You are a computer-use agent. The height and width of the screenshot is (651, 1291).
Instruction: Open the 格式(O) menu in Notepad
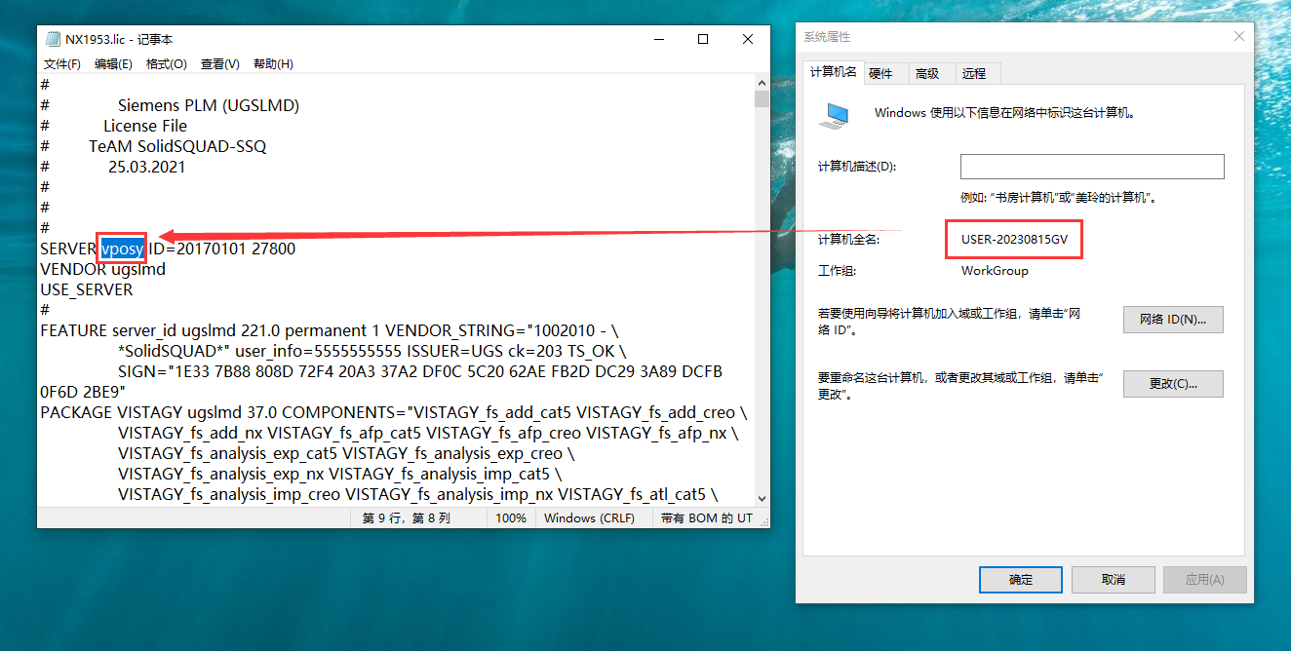(x=166, y=64)
